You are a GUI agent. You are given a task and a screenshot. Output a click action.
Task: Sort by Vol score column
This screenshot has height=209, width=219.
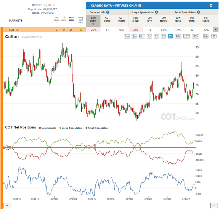click(x=57, y=19)
